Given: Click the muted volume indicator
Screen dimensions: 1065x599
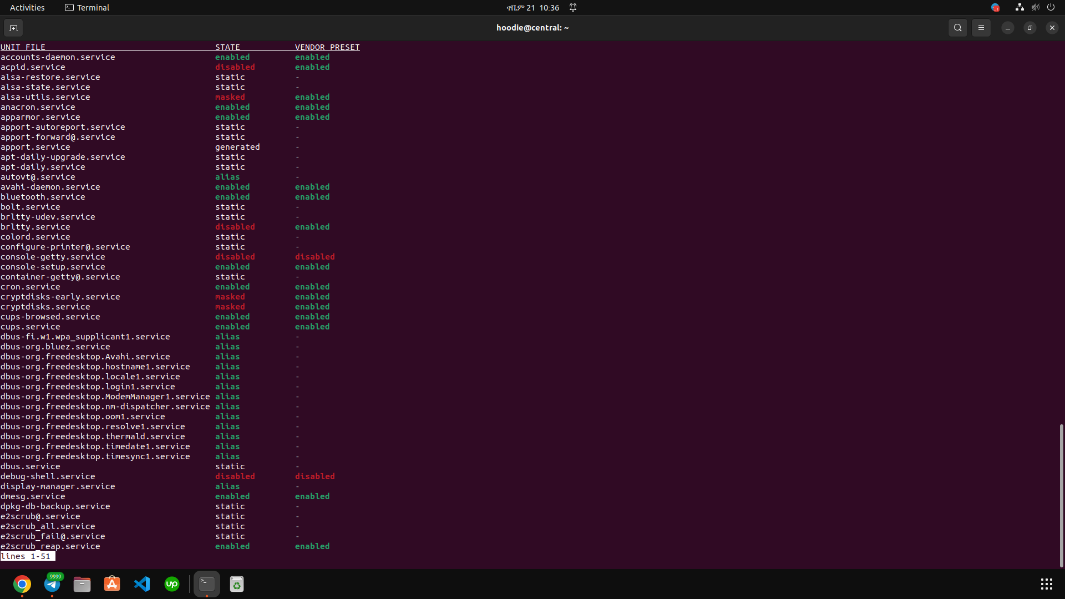Looking at the screenshot, I should click(x=1035, y=8).
